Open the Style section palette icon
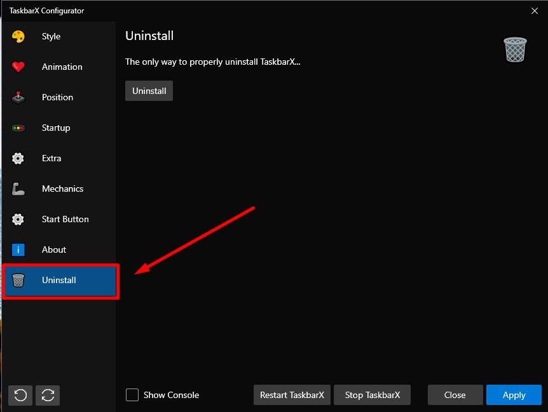The image size is (548, 412). (x=18, y=37)
